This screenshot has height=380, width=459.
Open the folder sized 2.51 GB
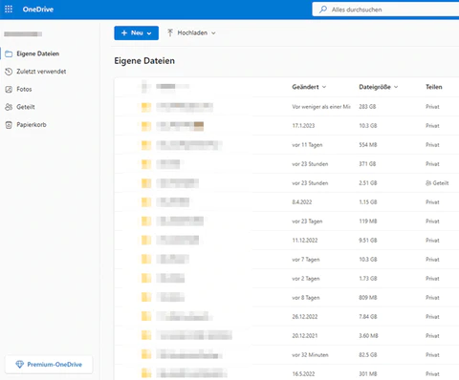click(177, 183)
